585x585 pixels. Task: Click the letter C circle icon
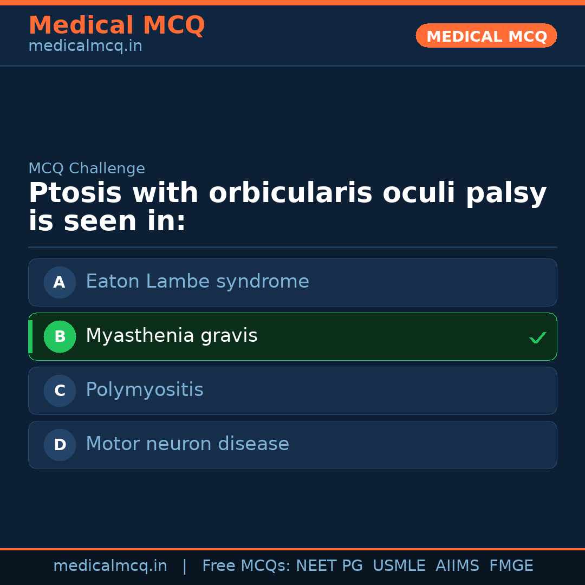[x=60, y=391]
